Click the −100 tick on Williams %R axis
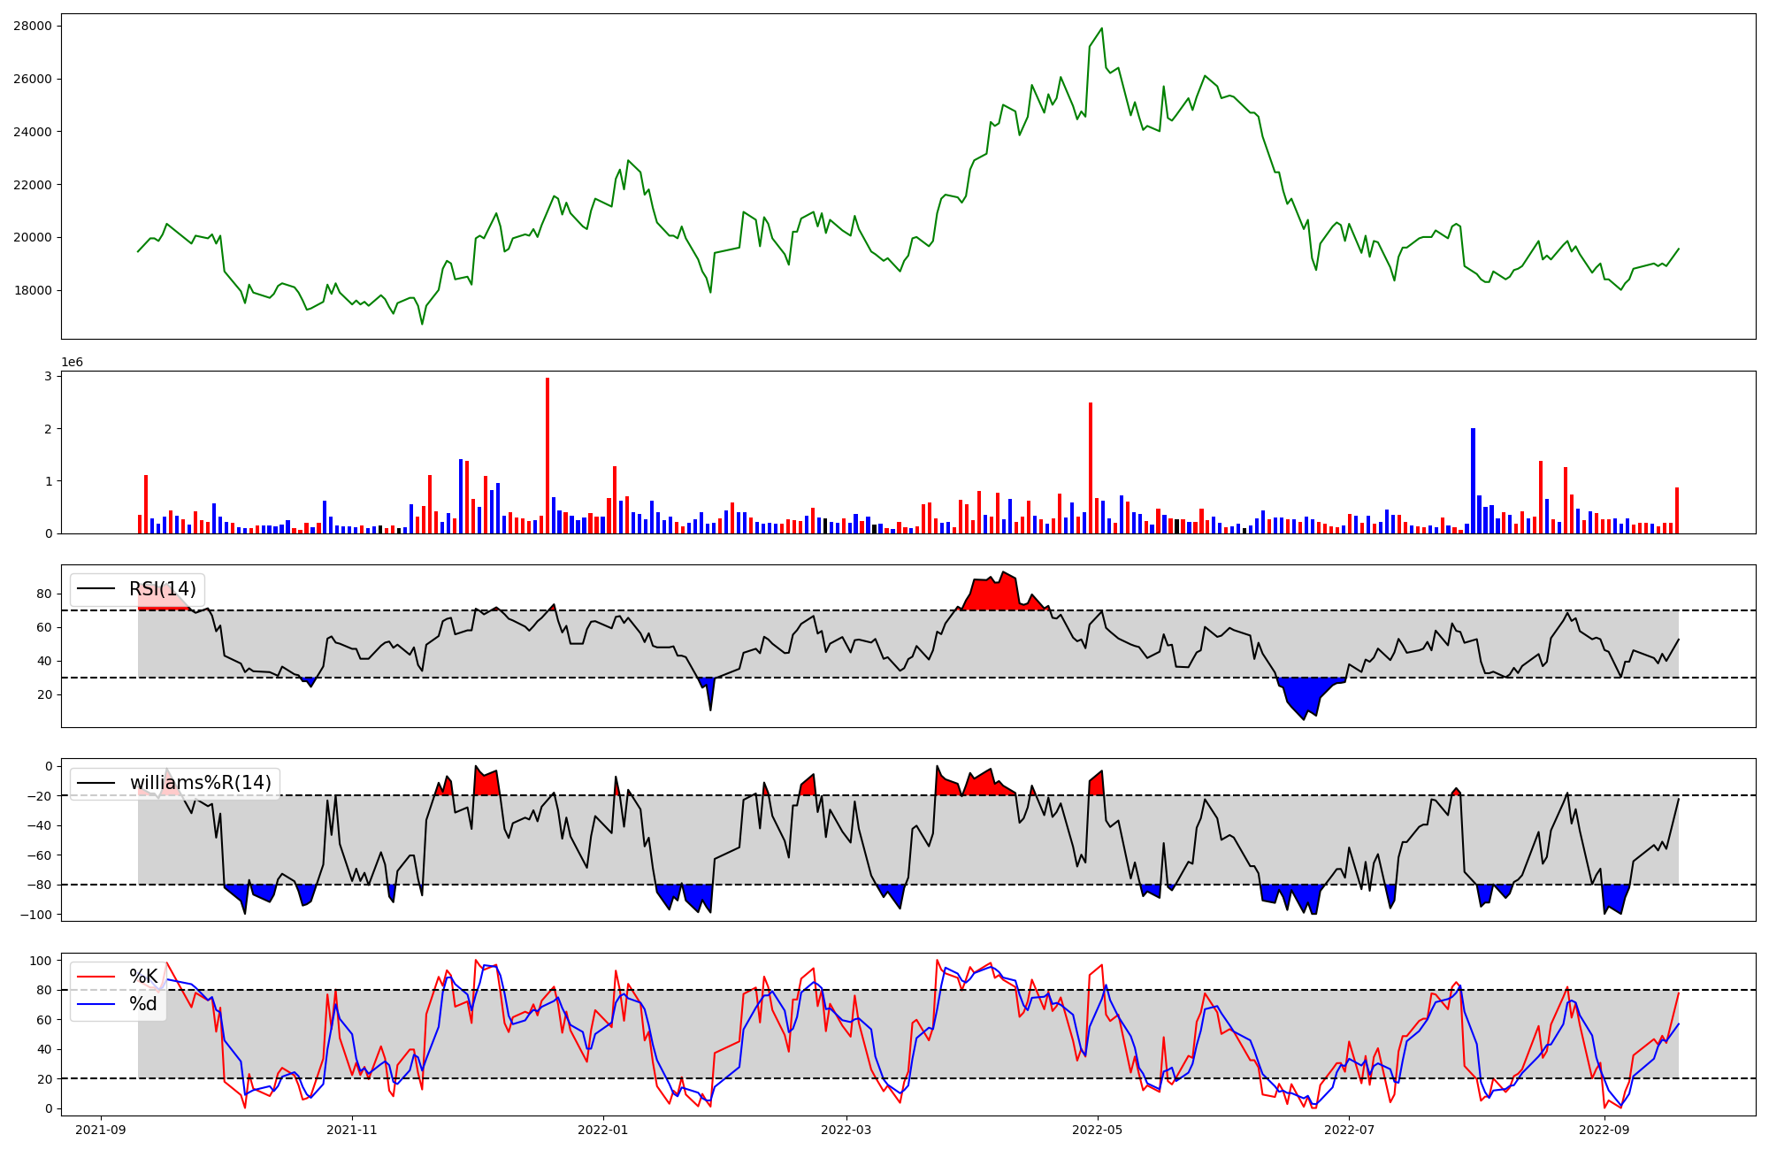Viewport: 1769px width, 1150px height. (34, 915)
